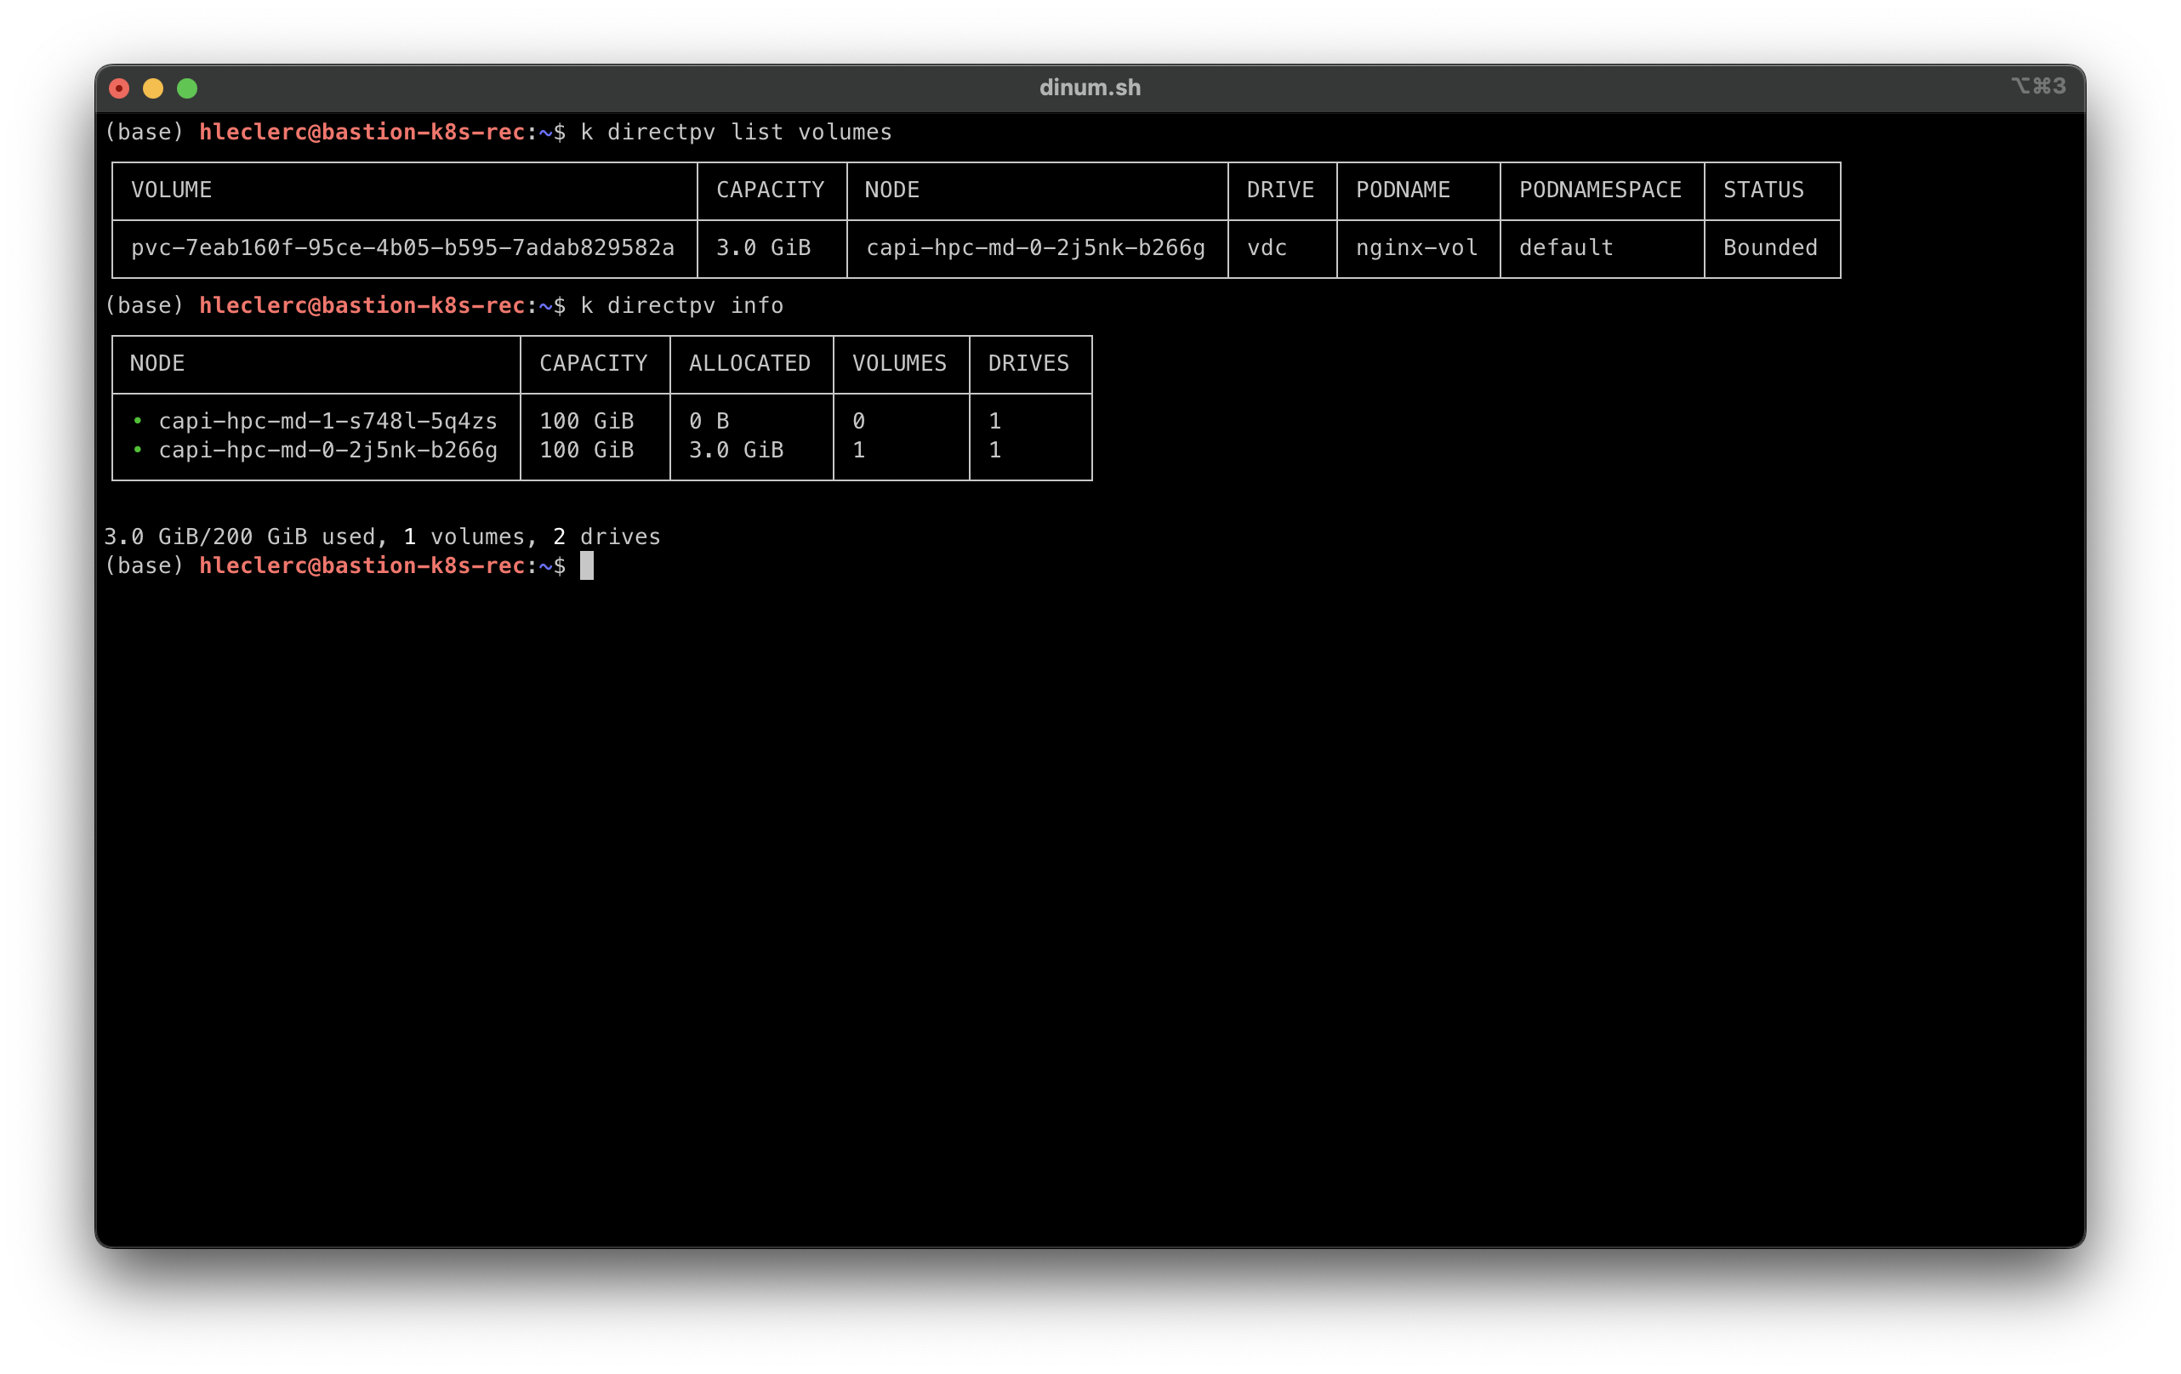Click the keyboard shortcut indicator in title bar

pyautogui.click(x=2038, y=86)
